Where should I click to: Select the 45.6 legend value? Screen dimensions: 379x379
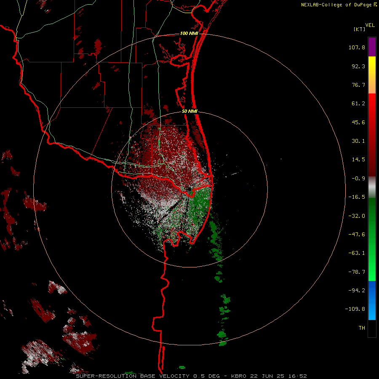tap(358, 122)
